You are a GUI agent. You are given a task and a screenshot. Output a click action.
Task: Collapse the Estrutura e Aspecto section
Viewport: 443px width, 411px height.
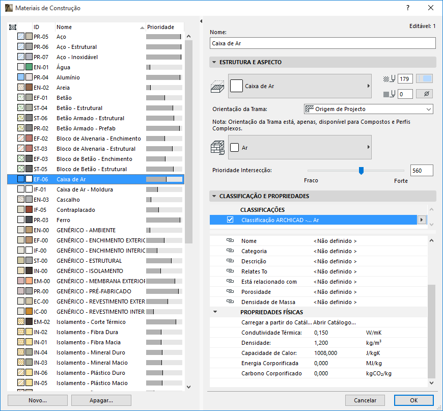point(214,62)
